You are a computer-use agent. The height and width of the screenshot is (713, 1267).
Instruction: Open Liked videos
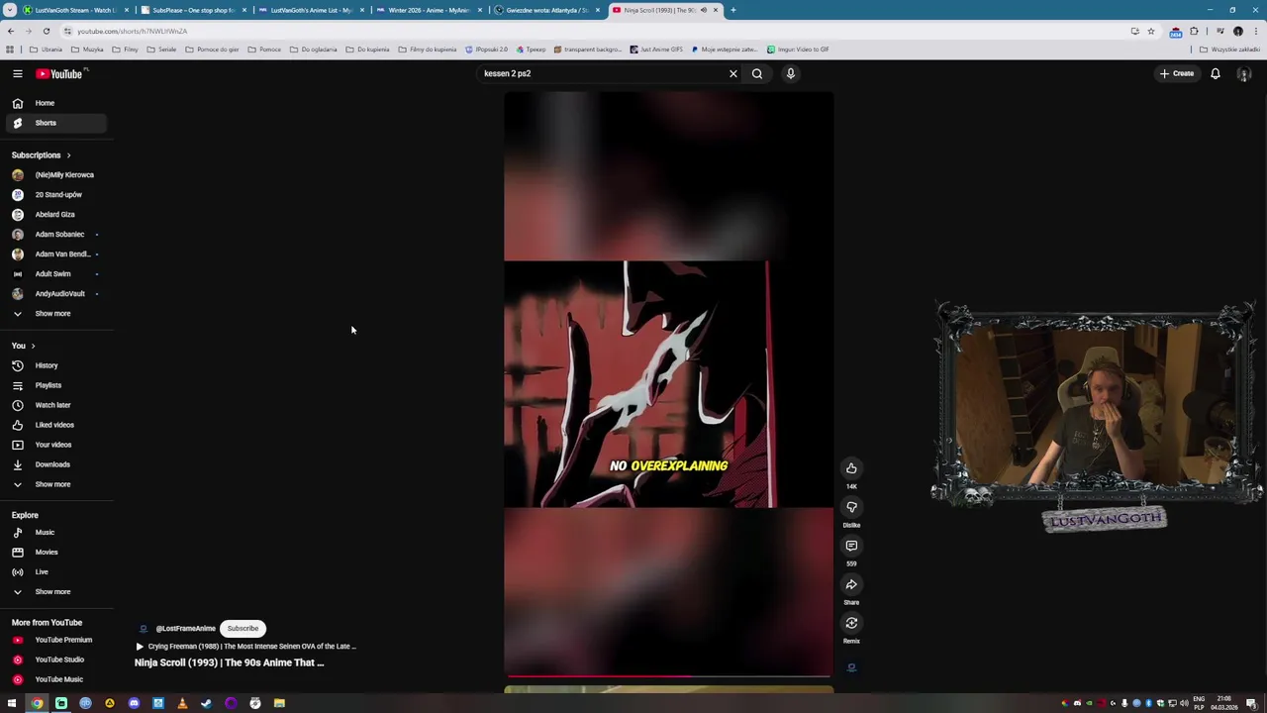54,425
